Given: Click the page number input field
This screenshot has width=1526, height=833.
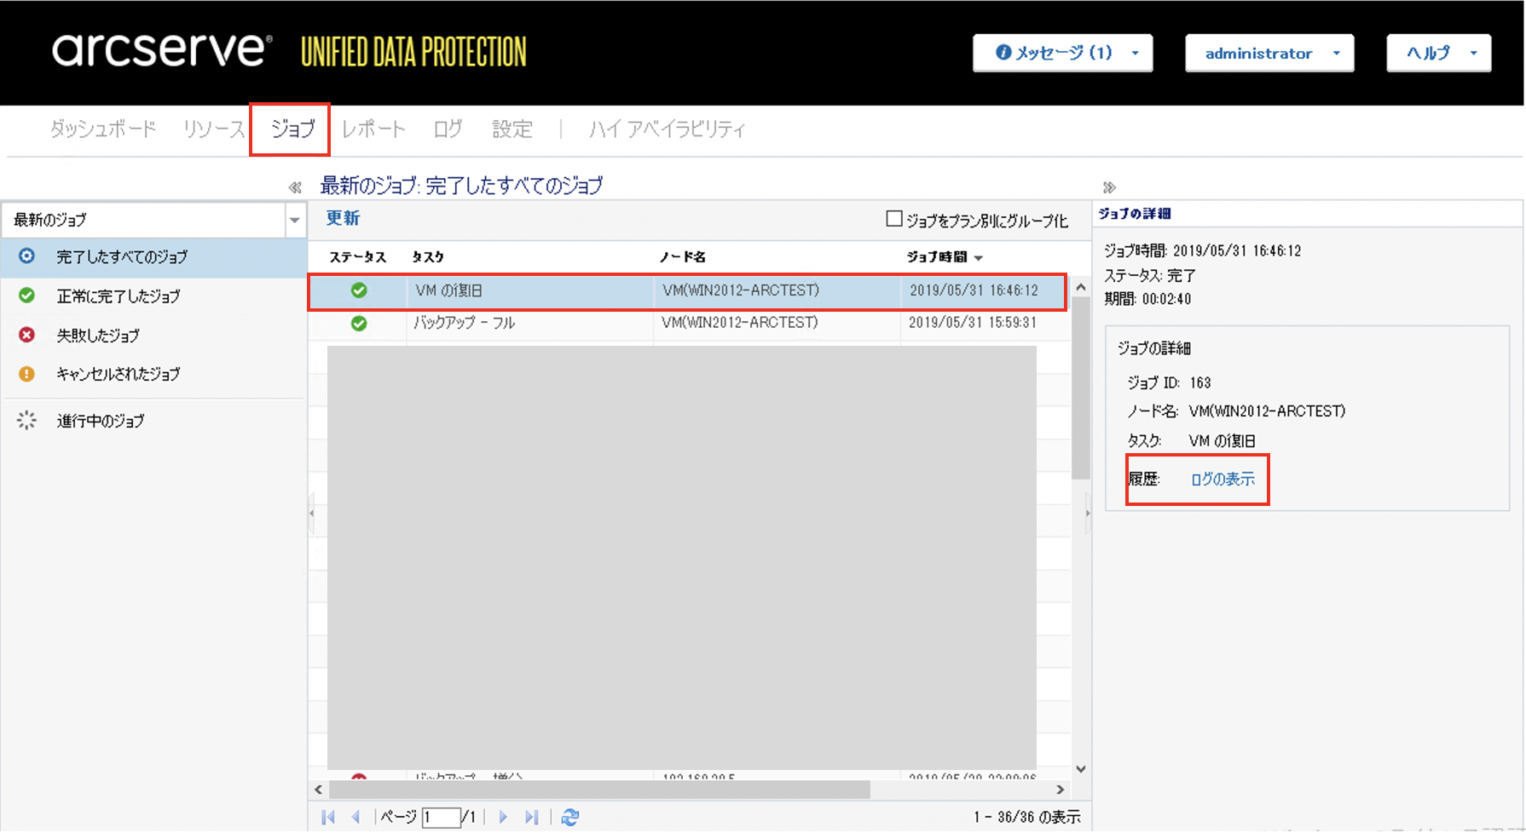Looking at the screenshot, I should pyautogui.click(x=442, y=818).
